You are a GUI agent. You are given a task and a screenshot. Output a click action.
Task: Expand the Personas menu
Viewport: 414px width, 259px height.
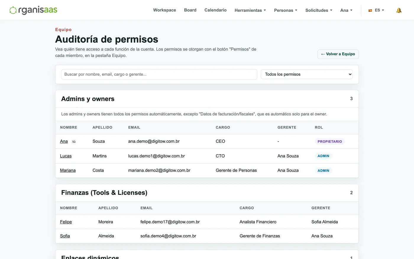coord(286,10)
